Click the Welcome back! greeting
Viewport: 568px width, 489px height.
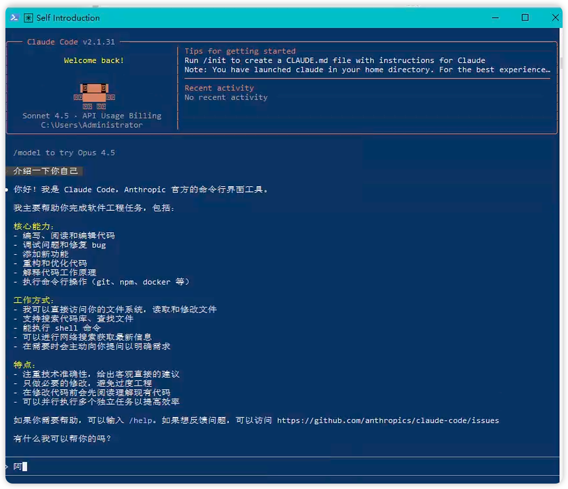pyautogui.click(x=94, y=60)
